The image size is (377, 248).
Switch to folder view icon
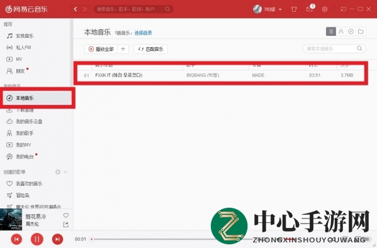pyautogui.click(x=361, y=31)
